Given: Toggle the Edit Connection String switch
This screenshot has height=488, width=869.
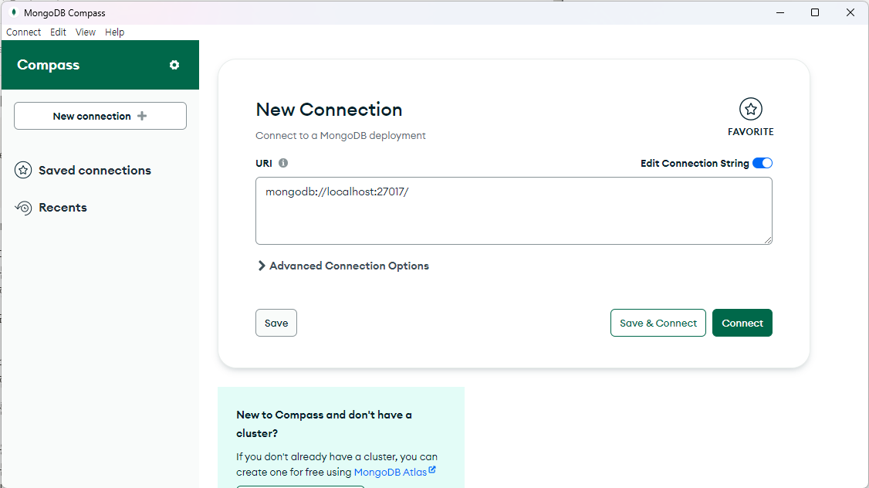Looking at the screenshot, I should tap(762, 163).
